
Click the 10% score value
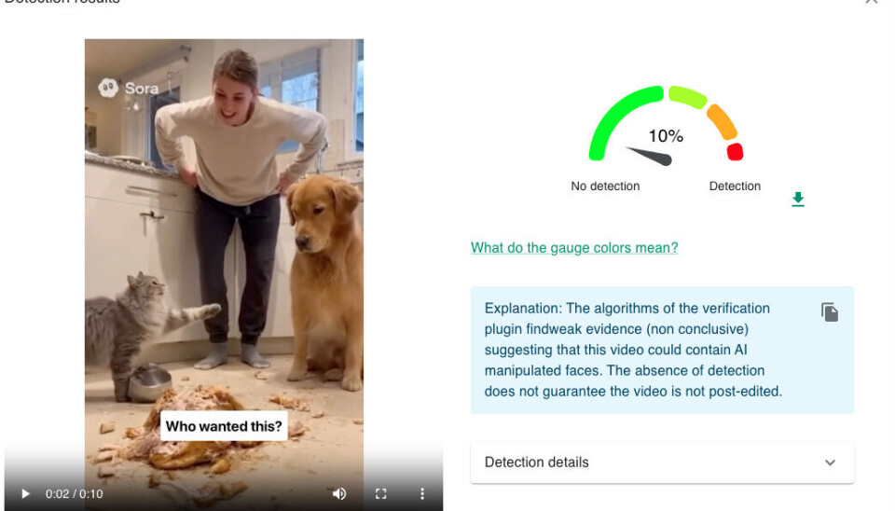point(666,136)
